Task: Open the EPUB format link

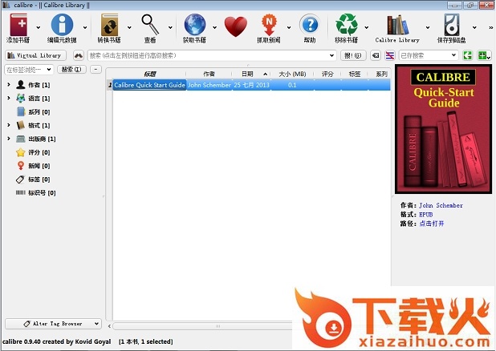Action: (426, 215)
